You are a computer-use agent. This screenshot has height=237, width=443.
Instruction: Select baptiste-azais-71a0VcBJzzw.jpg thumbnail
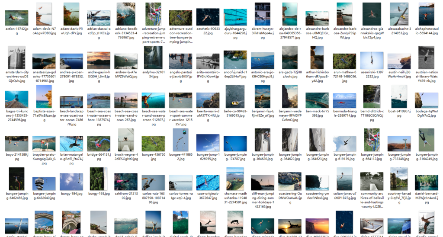click(44, 96)
